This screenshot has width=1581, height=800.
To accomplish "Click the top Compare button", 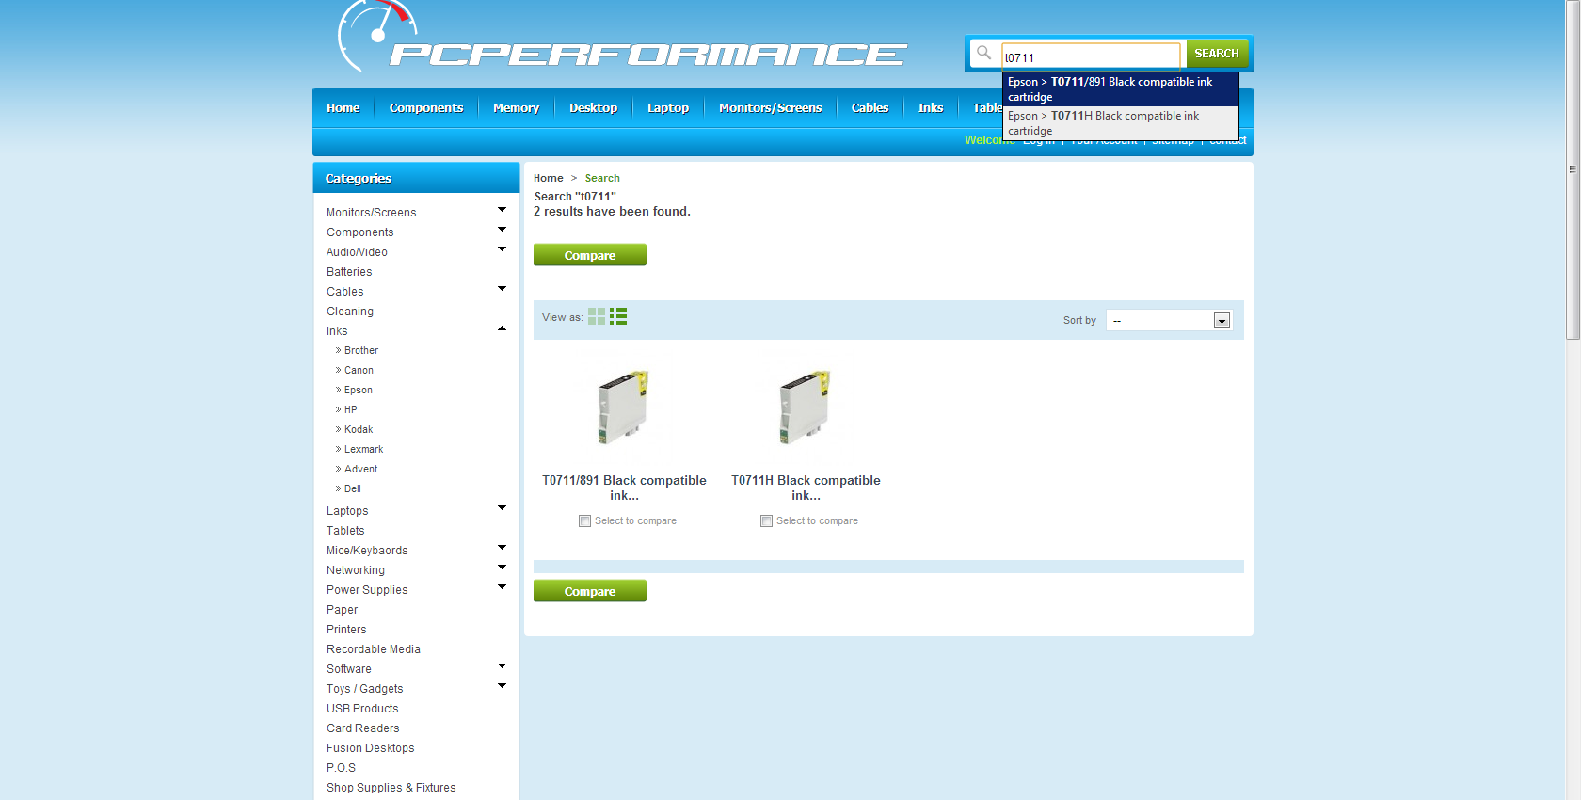I will pos(590,255).
